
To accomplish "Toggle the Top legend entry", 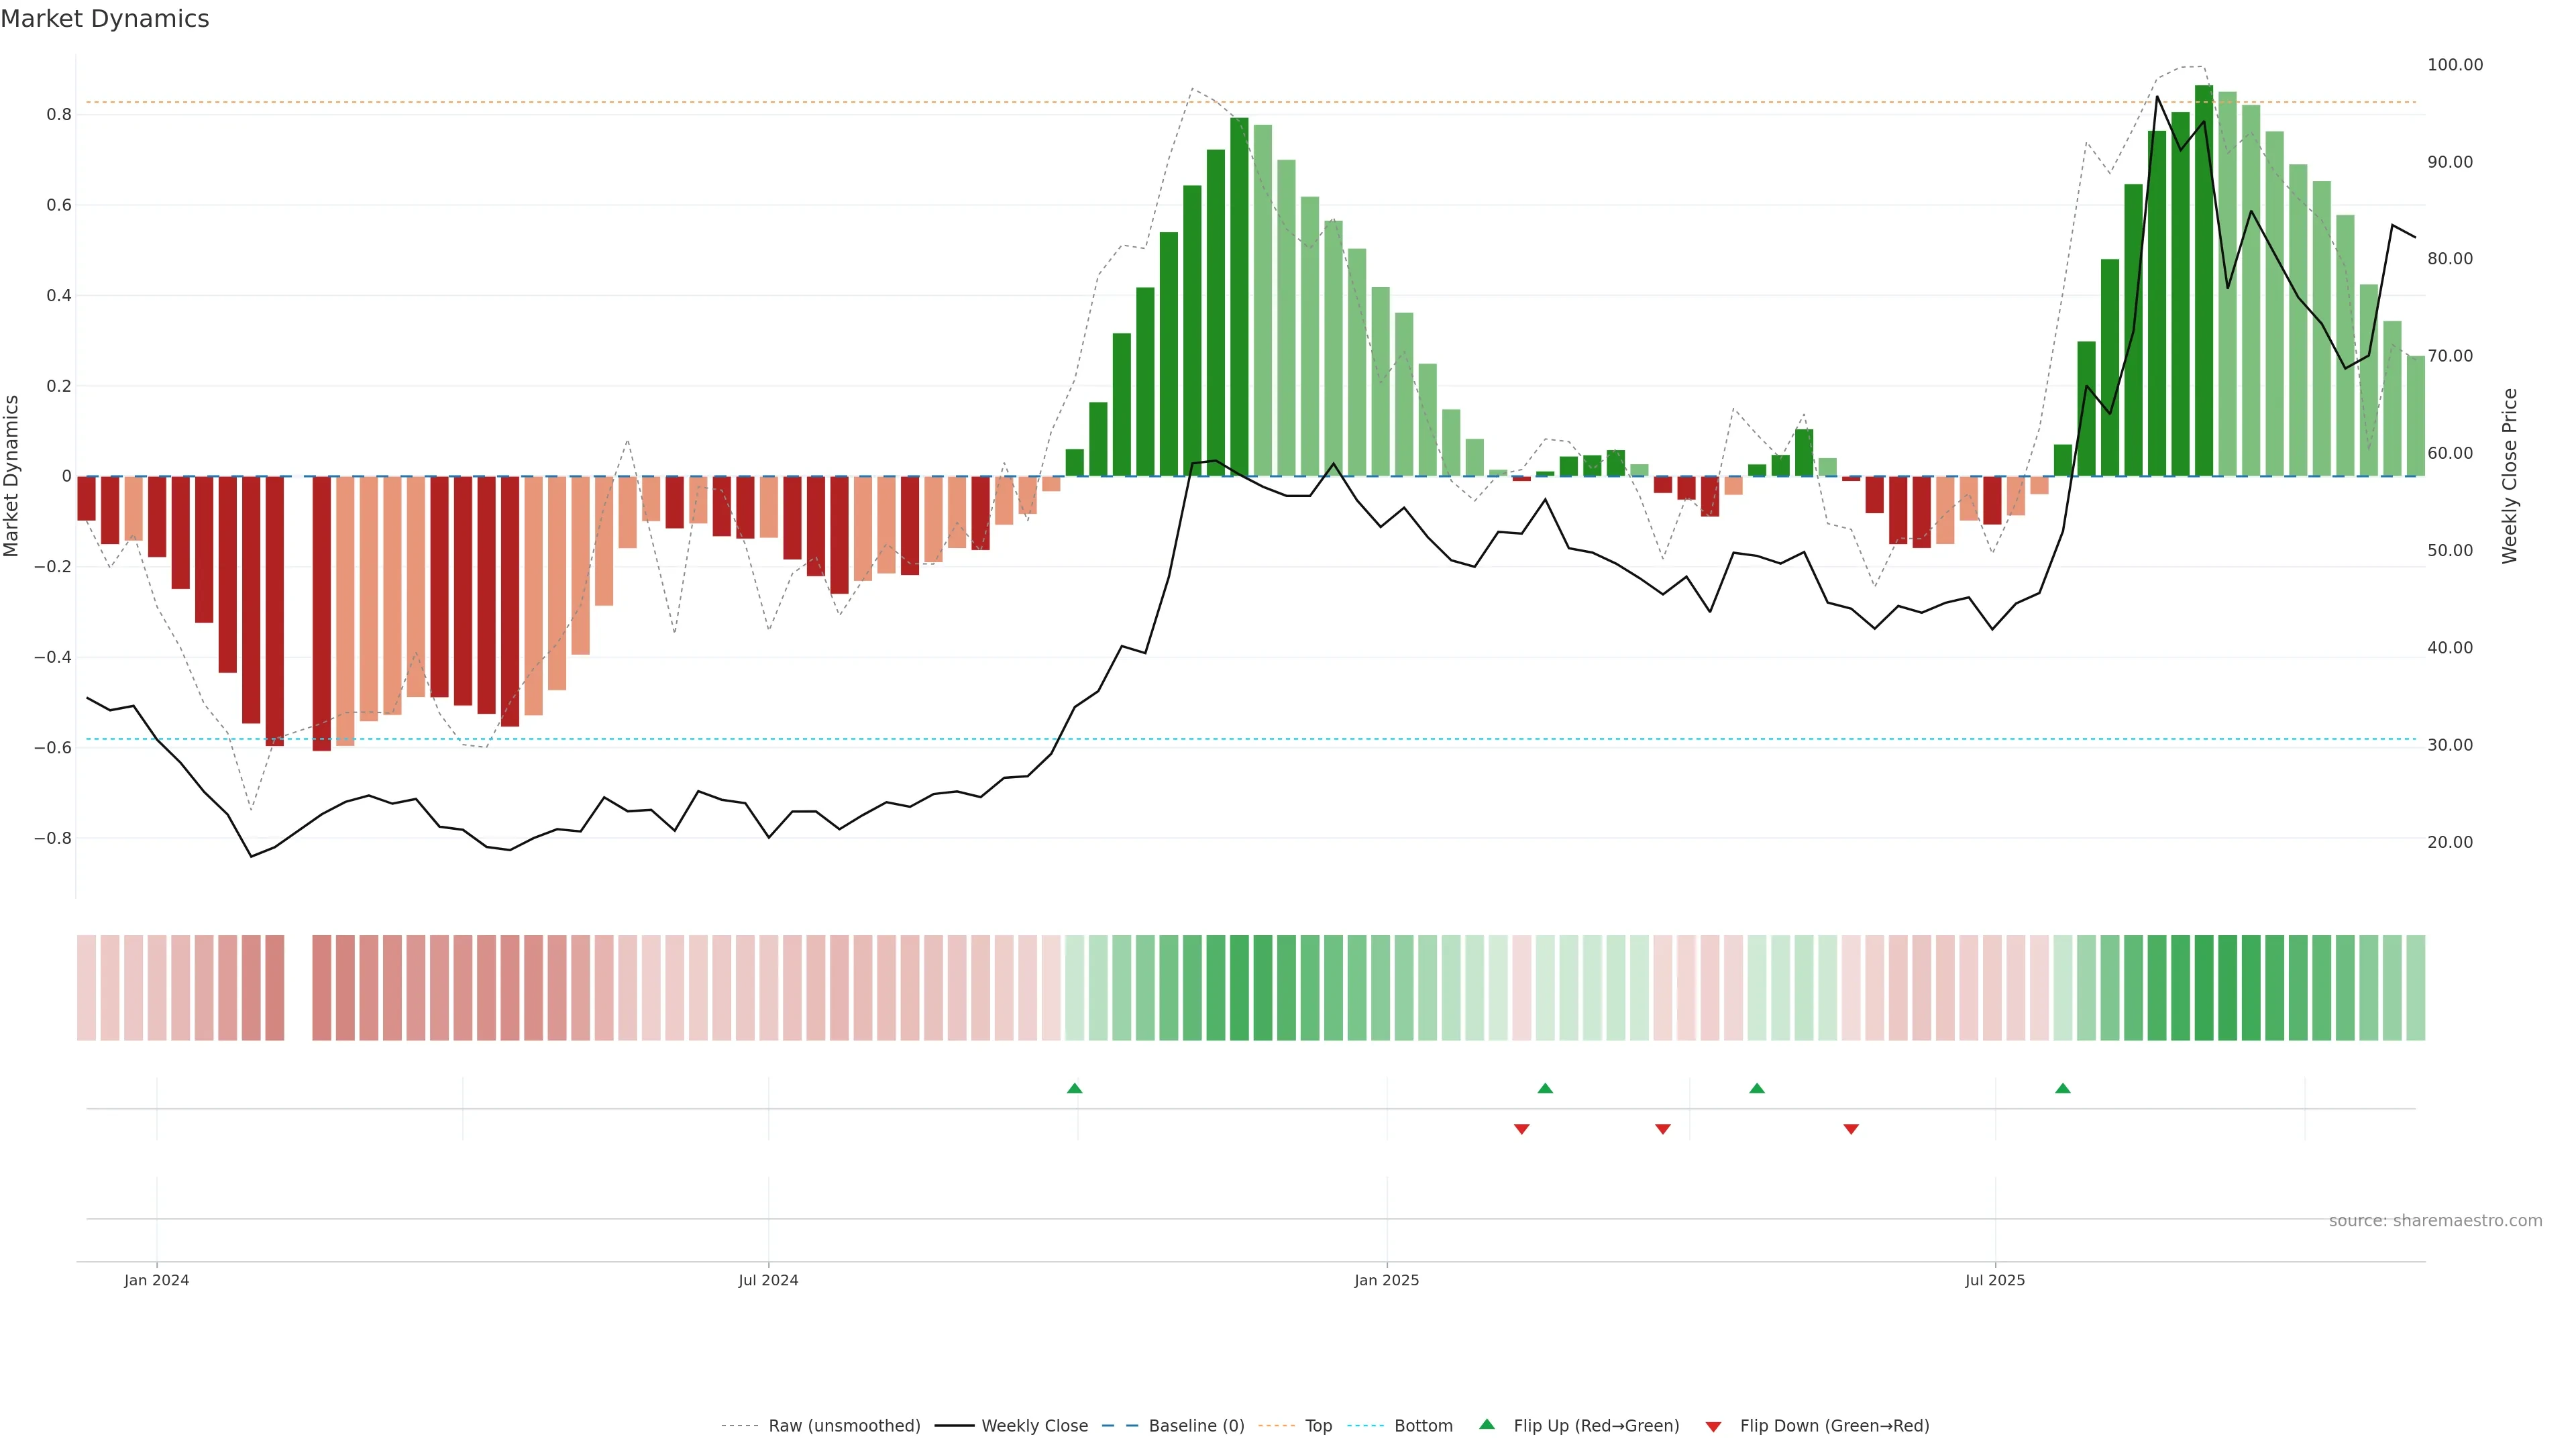I will 1318,1425.
